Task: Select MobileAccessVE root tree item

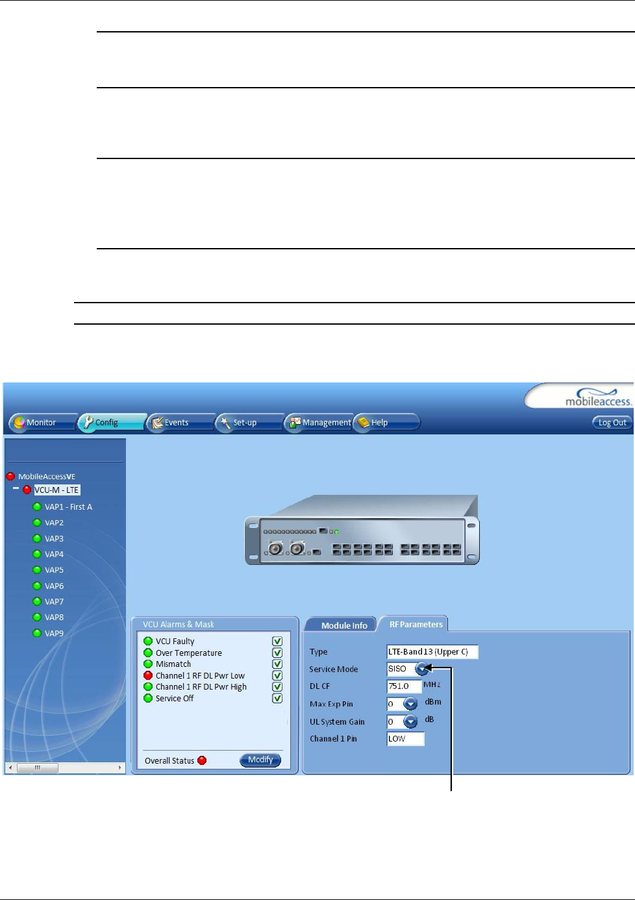Action: [47, 477]
